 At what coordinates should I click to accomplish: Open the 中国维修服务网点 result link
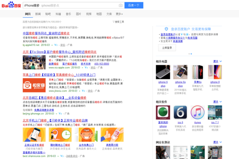46,33
